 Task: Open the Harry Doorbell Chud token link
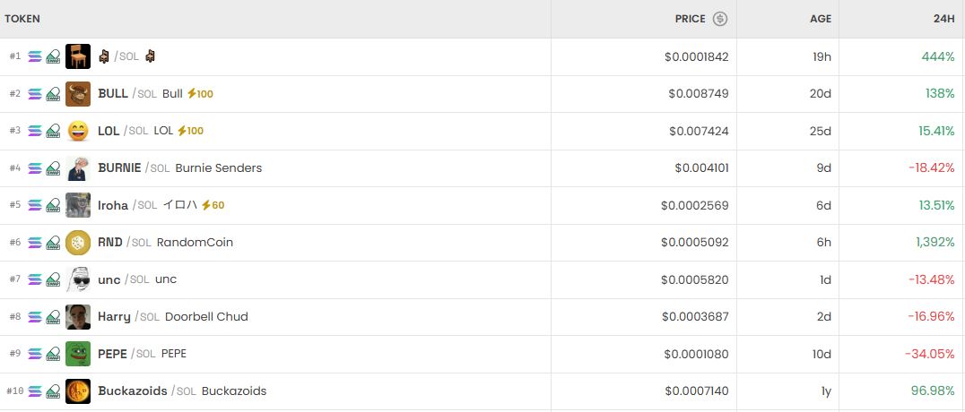(206, 317)
